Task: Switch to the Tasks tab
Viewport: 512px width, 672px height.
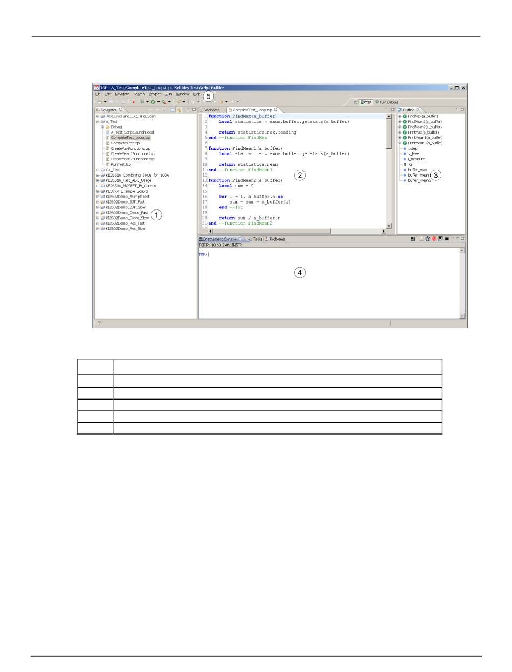Action: (x=255, y=239)
